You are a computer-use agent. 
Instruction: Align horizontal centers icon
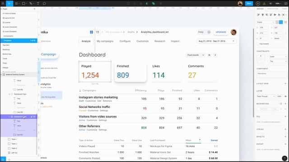(x=262, y=15)
